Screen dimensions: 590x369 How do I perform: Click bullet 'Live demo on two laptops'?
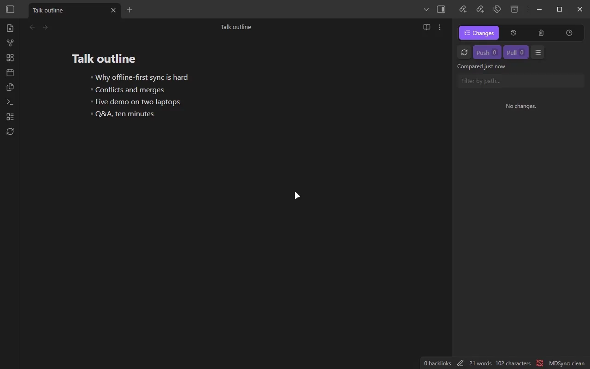pyautogui.click(x=137, y=101)
